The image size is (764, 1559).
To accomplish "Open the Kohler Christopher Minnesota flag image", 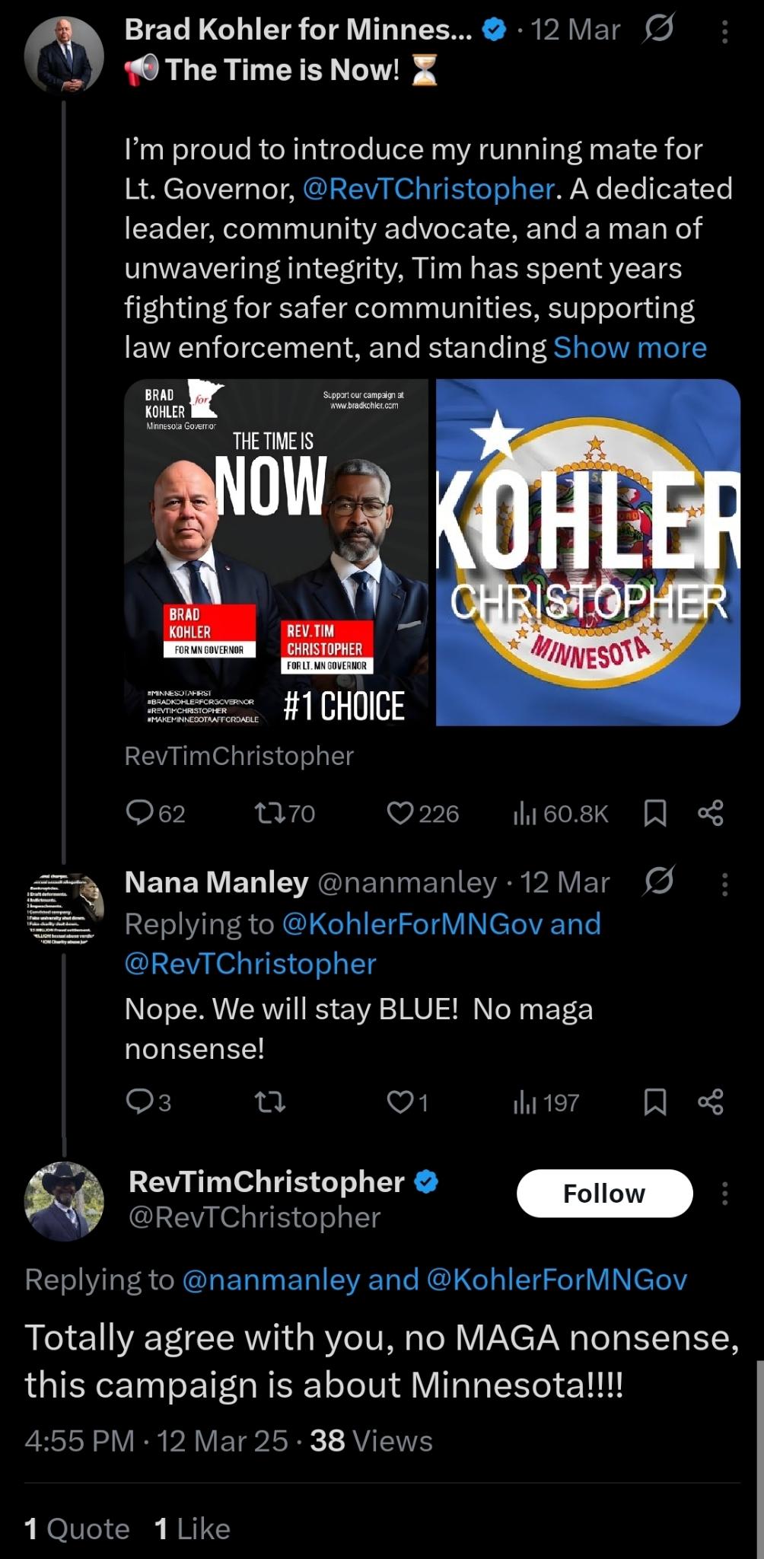I will (x=588, y=552).
